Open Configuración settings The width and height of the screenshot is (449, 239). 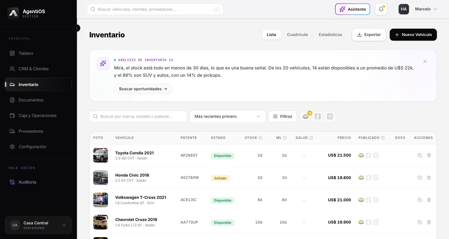point(38,147)
